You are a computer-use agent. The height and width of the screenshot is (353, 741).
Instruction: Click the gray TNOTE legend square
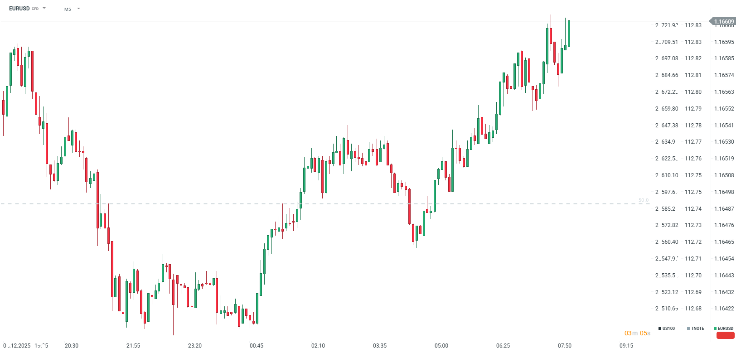pos(688,329)
